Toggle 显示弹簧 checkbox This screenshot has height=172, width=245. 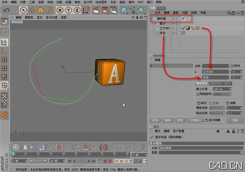tap(206, 120)
